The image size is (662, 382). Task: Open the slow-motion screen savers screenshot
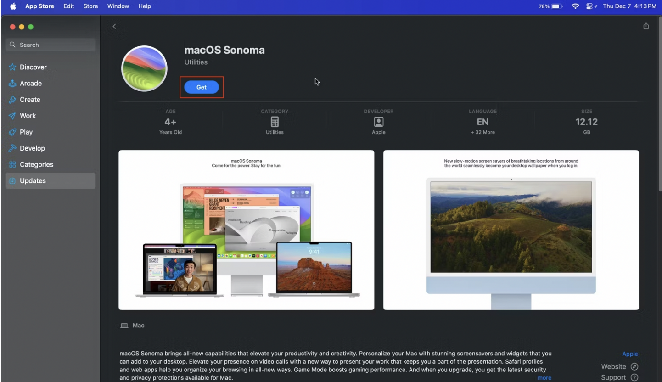(511, 230)
